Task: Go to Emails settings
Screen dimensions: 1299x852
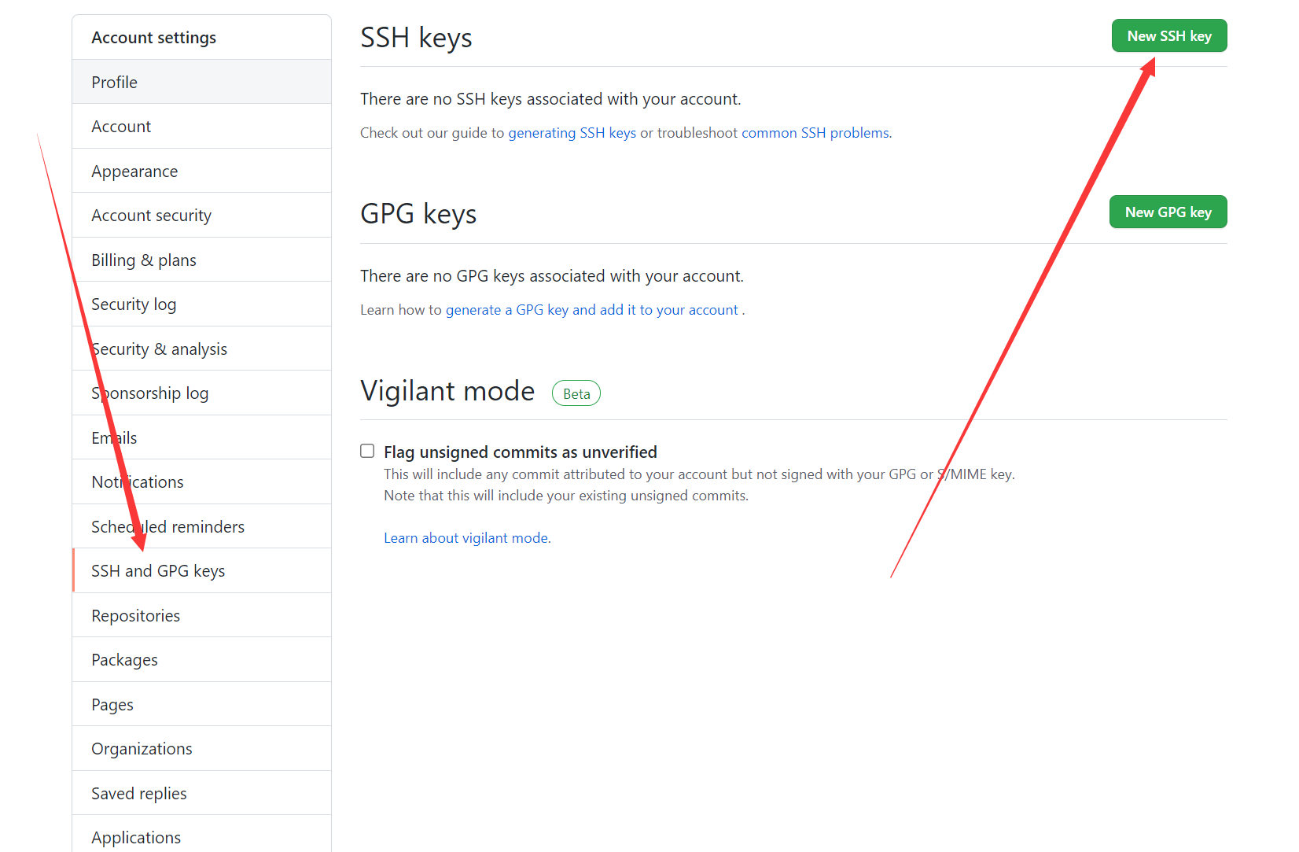Action: 201,437
